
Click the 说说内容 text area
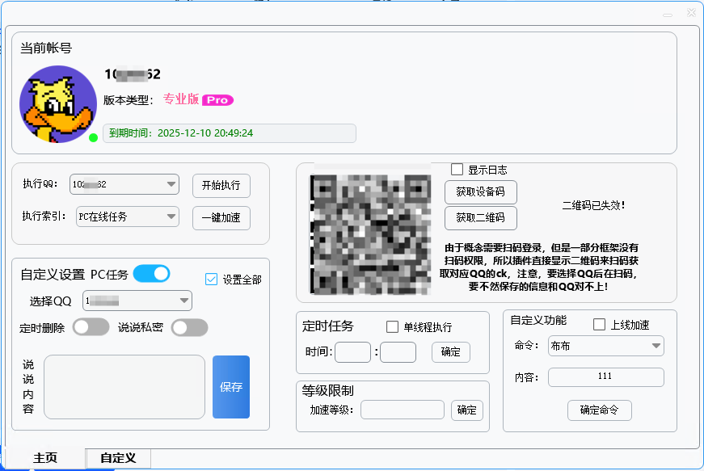coord(124,387)
